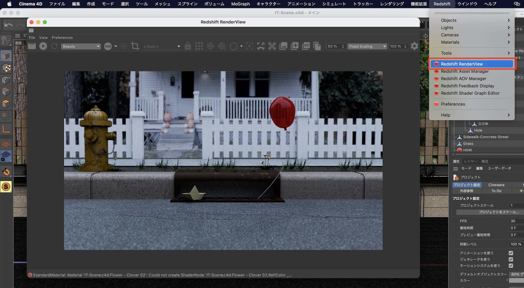The image size is (524, 288).
Task: Switch to the Cineware tab
Action: (x=496, y=185)
